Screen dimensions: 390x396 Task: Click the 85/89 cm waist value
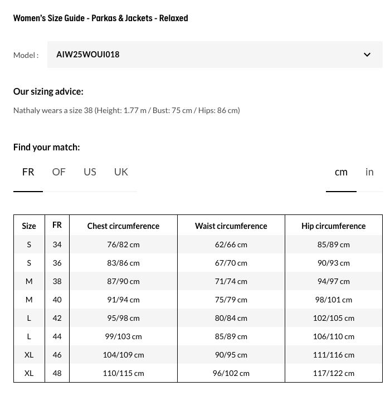point(231,336)
